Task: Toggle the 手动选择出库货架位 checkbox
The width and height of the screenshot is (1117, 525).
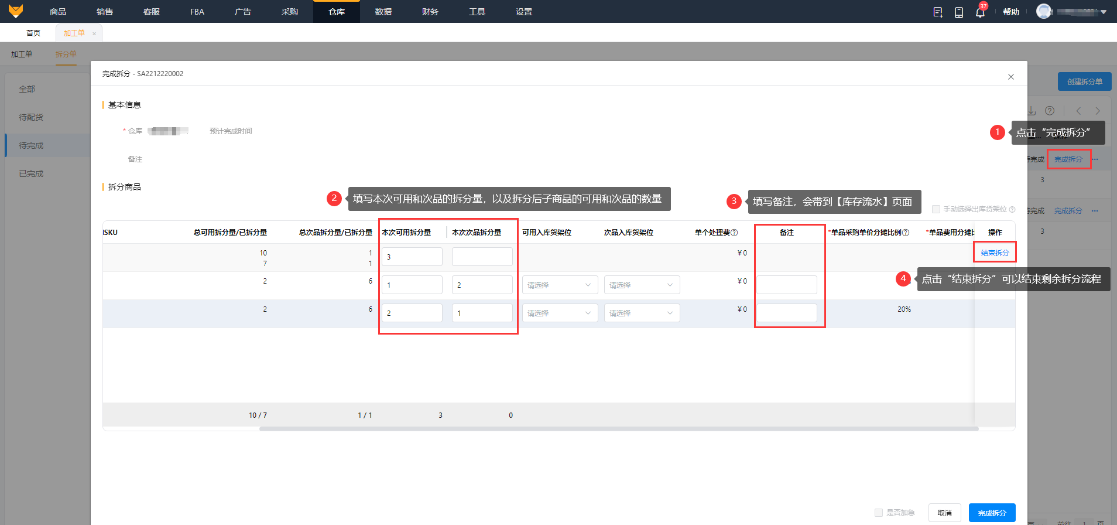Action: (936, 209)
